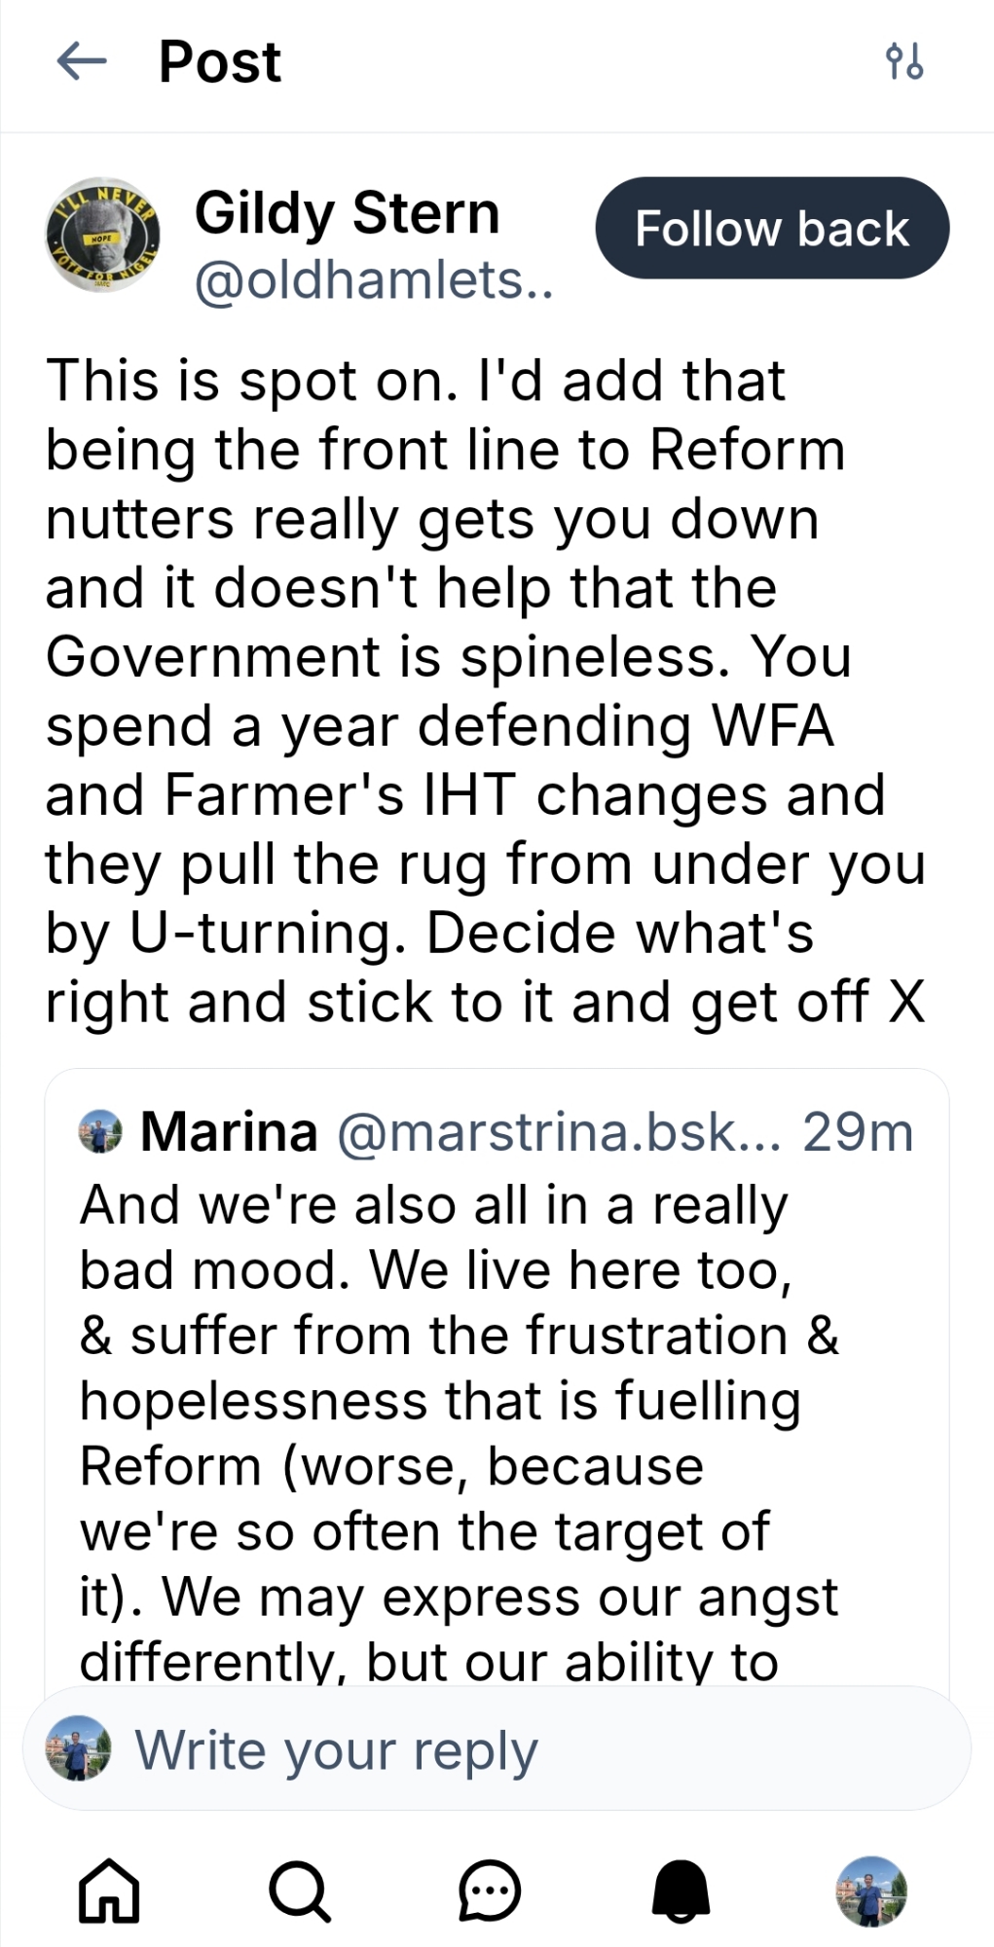
Task: Tap your avatar beside the reply box
Action: click(79, 1748)
